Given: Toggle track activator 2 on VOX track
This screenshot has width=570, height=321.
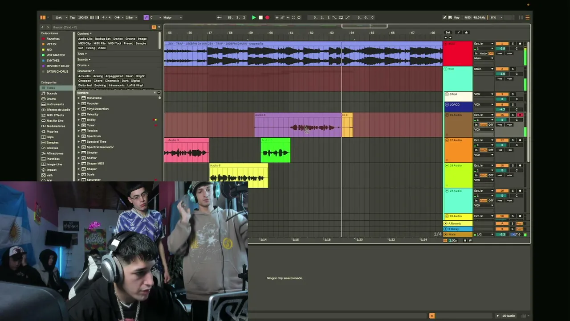Looking at the screenshot, I should click(x=502, y=69).
